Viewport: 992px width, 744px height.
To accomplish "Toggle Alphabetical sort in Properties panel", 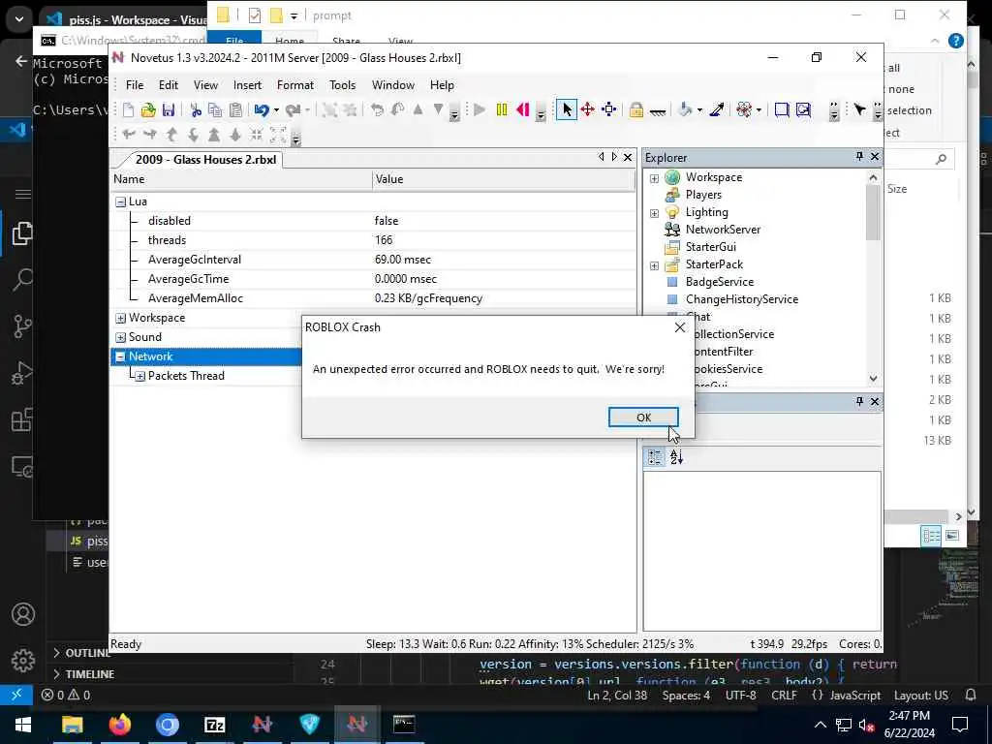I will (x=676, y=457).
